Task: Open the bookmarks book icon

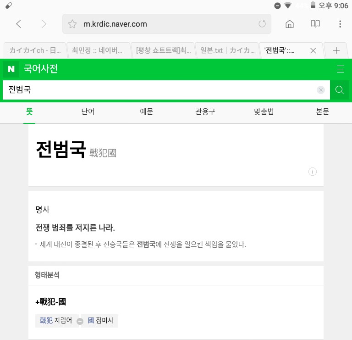Action: point(315,24)
